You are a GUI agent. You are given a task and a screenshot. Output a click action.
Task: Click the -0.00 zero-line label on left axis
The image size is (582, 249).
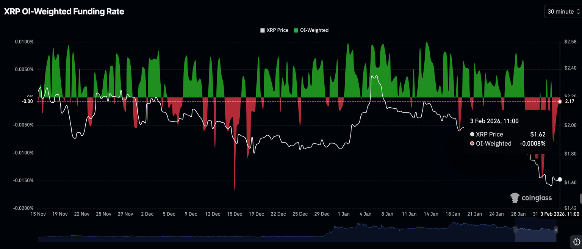click(27, 101)
